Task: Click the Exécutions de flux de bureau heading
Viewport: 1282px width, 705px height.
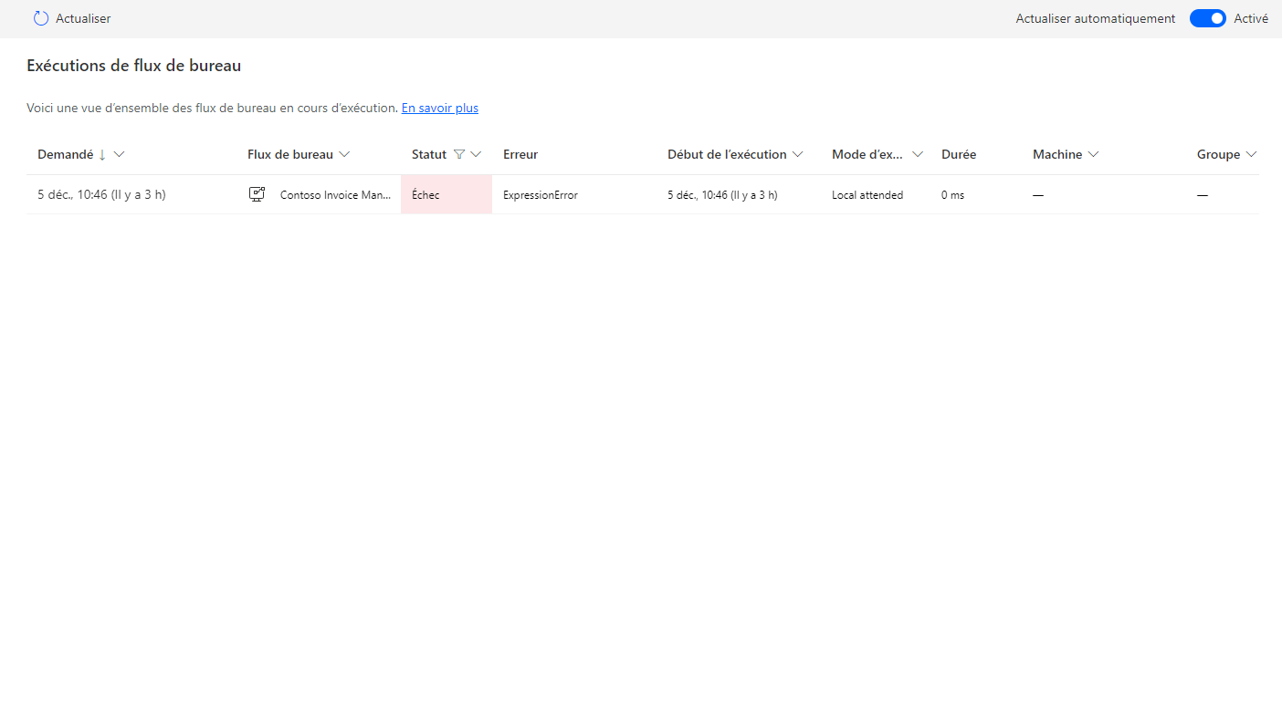Action: click(x=134, y=66)
